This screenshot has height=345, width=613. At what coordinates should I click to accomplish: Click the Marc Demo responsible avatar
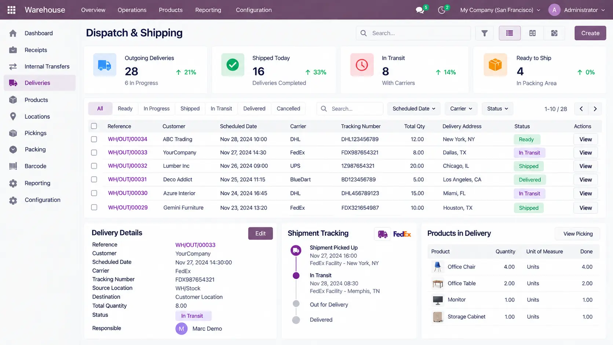tap(181, 329)
